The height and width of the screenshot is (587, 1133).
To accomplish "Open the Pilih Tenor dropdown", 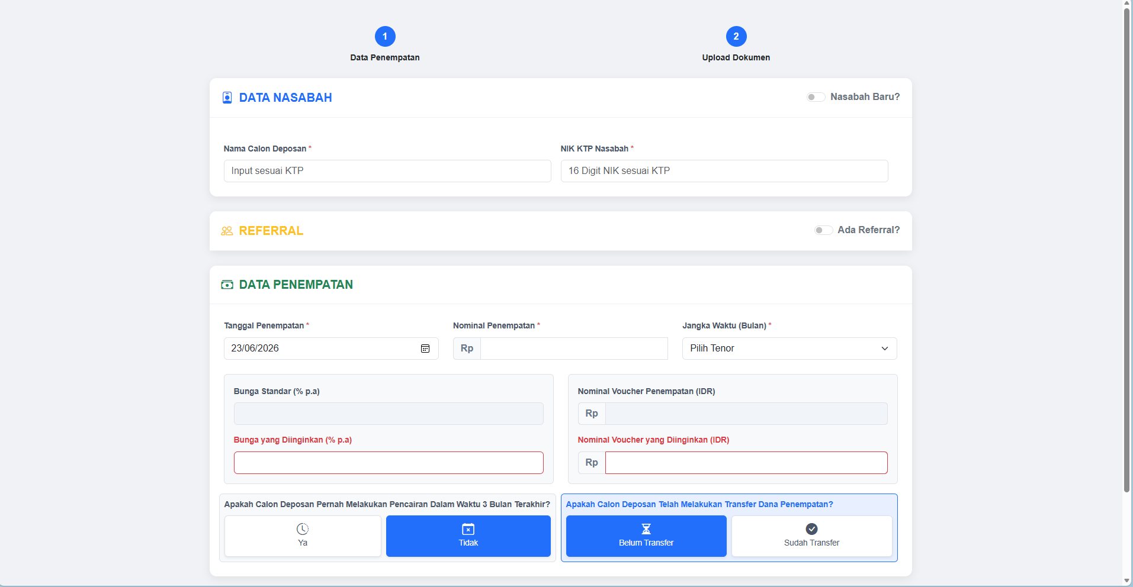I will click(789, 349).
